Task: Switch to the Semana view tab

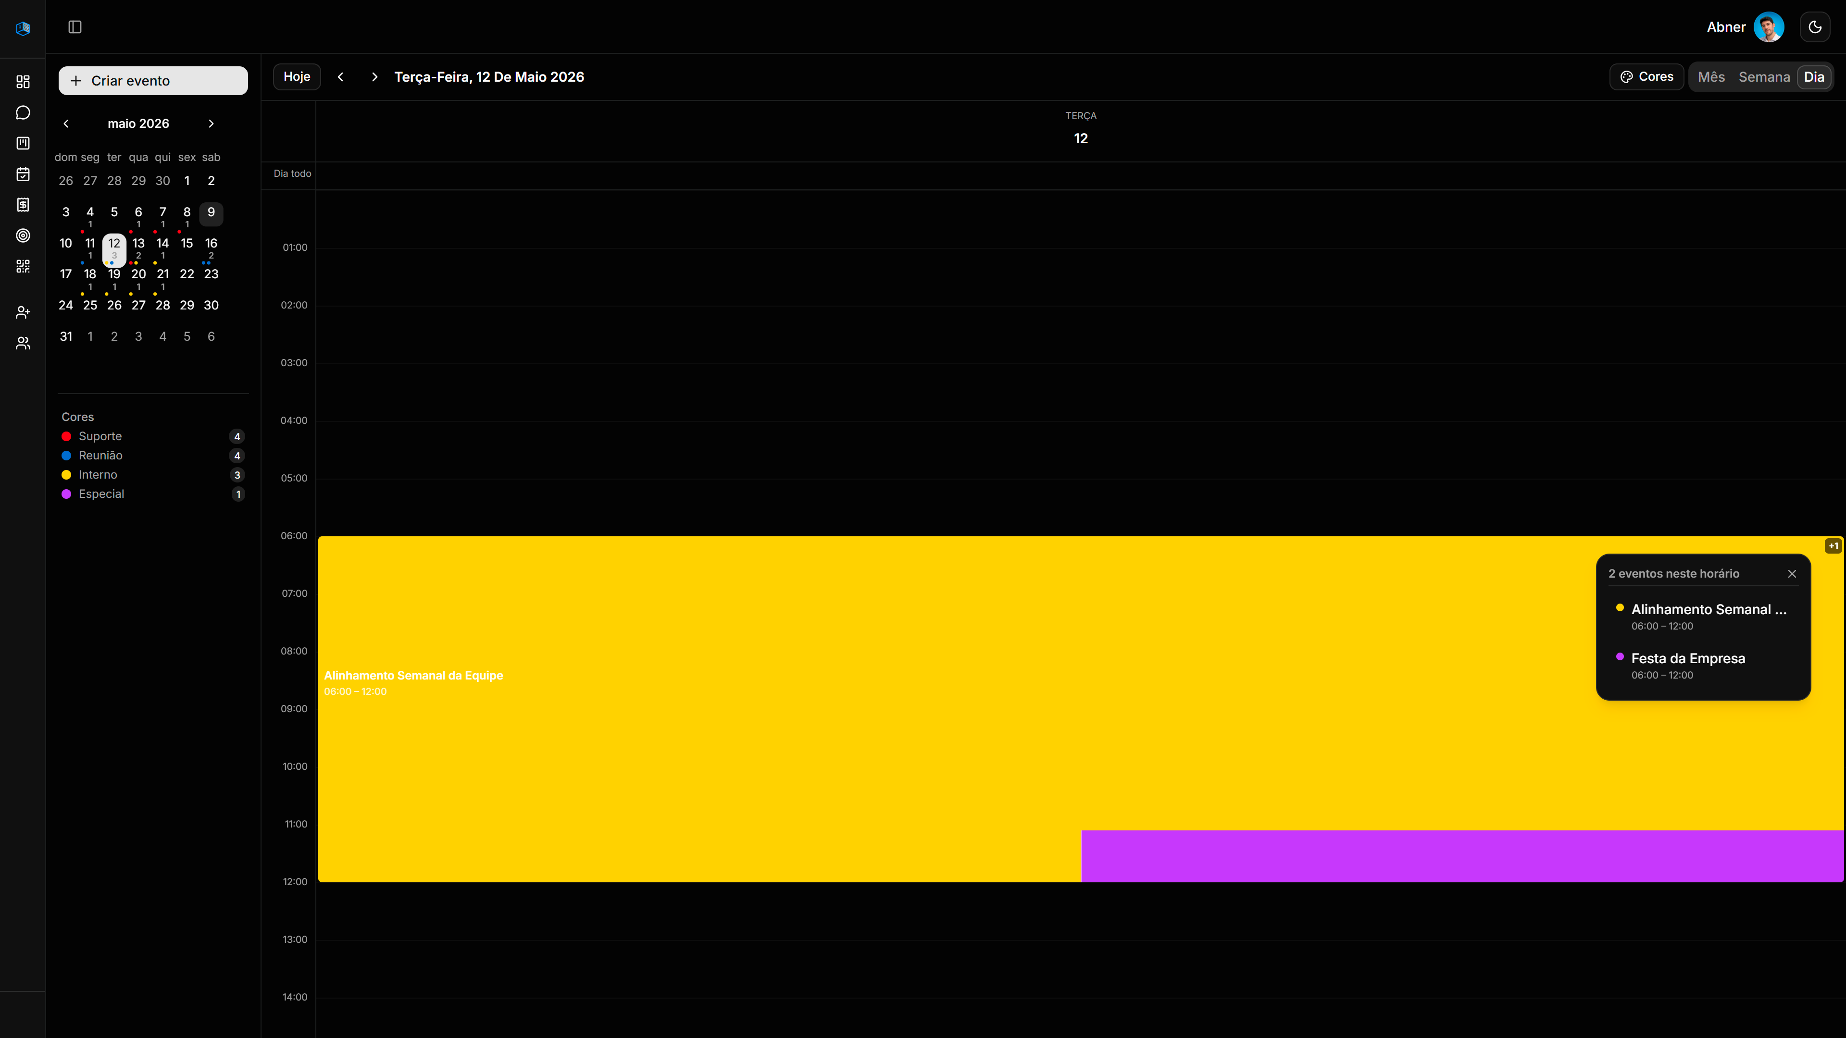Action: coord(1764,77)
